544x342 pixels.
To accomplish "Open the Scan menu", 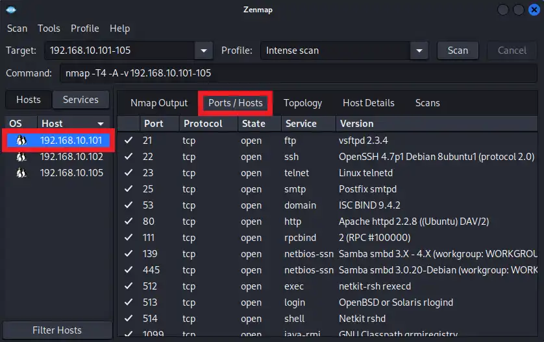I will click(17, 28).
